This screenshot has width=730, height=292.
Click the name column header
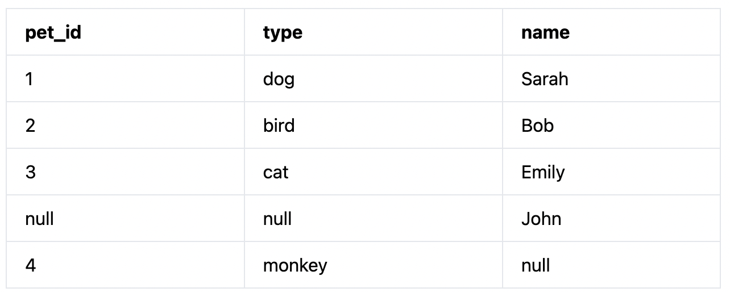click(x=611, y=32)
